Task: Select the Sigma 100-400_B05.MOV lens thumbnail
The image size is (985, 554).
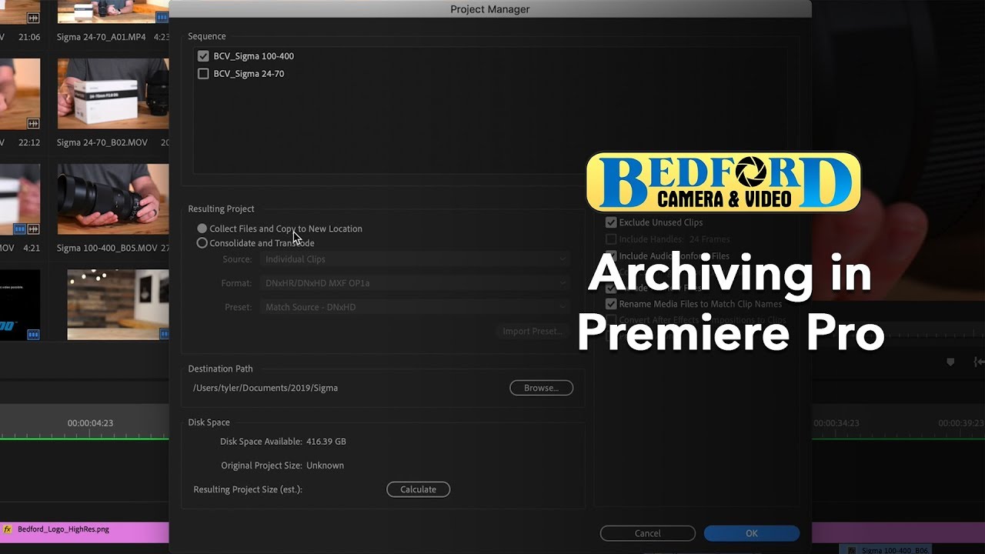Action: pos(113,199)
